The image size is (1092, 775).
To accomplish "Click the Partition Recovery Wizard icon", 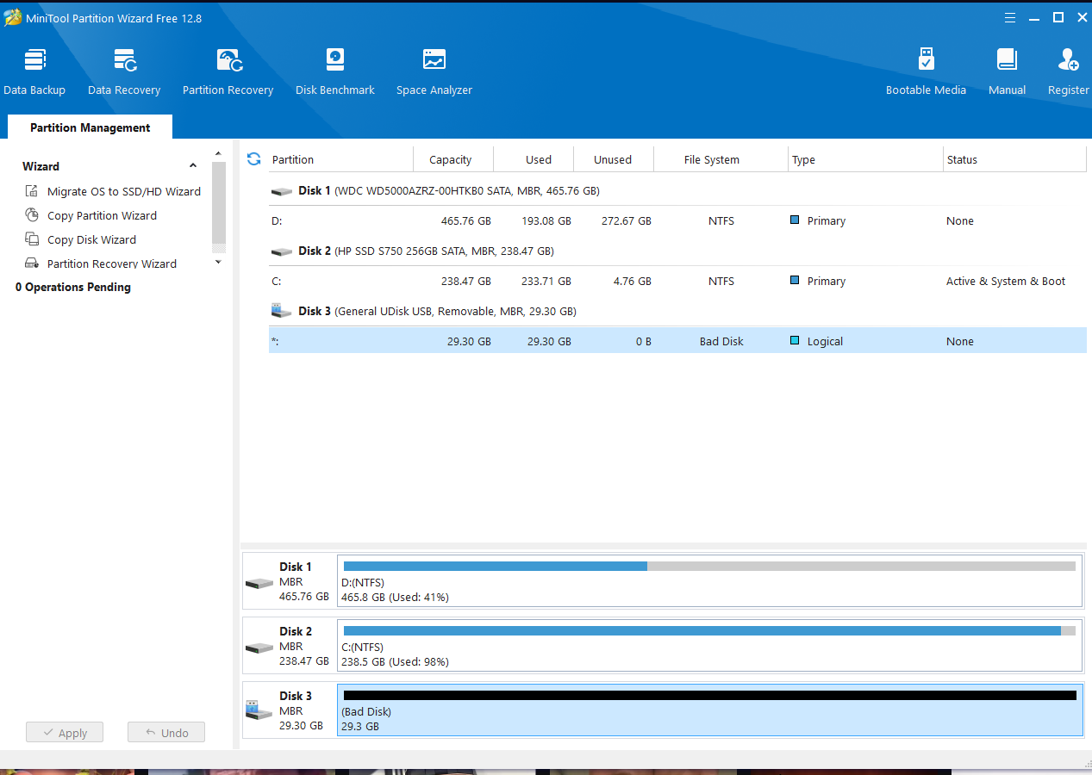I will (32, 263).
